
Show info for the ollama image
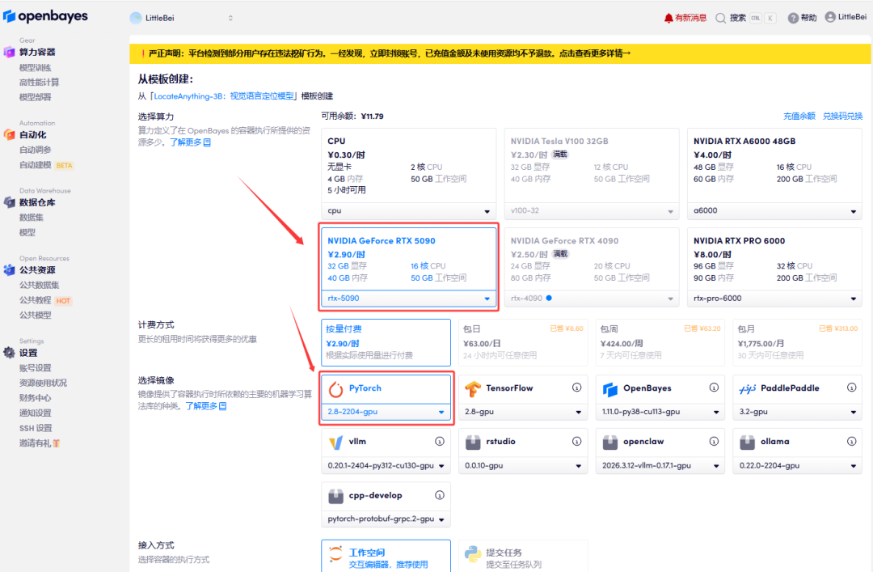(x=851, y=441)
